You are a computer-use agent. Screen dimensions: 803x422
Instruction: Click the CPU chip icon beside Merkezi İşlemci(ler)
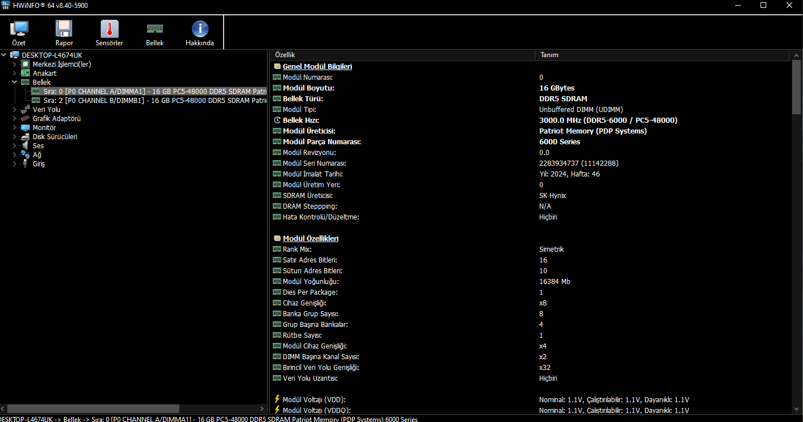(x=25, y=64)
